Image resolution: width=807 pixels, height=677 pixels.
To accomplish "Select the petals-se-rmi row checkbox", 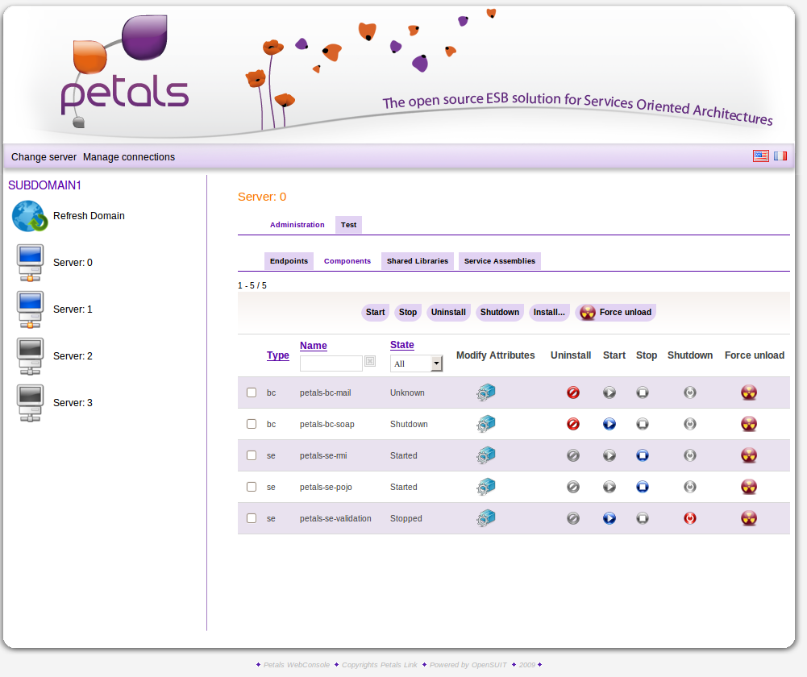I will (252, 455).
